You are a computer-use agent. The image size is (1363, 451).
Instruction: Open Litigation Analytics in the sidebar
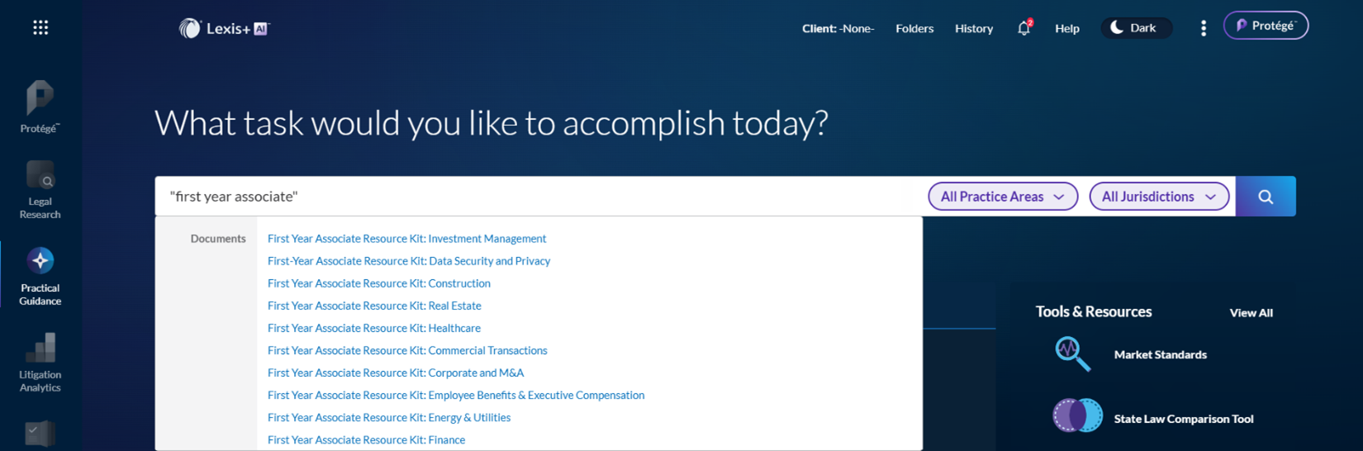[40, 363]
